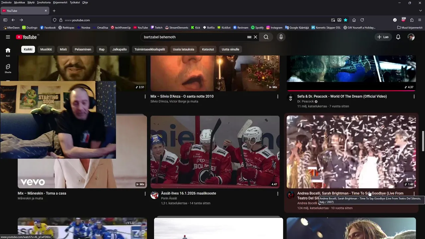Open options for Ässät-Ilves maalikooste video
The image size is (425, 239).
pos(278,194)
